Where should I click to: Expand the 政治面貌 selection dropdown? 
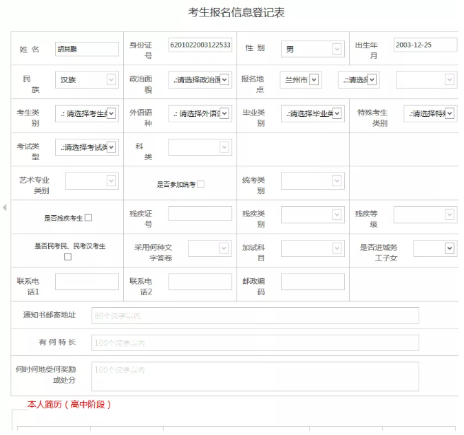199,80
